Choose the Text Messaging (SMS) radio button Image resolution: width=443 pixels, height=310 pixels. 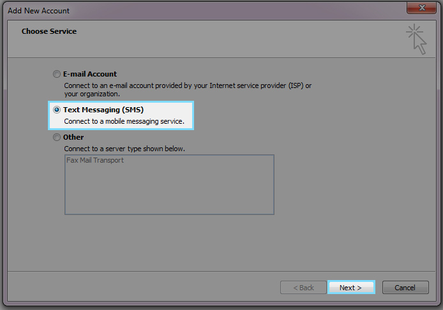tap(57, 110)
